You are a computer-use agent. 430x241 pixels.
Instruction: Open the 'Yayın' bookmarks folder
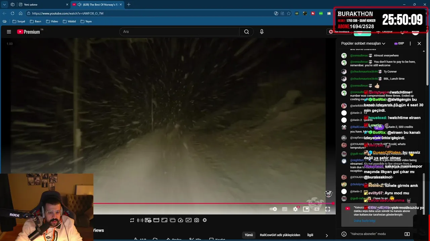pyautogui.click(x=86, y=21)
